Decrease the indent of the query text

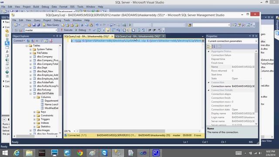tap(150, 30)
